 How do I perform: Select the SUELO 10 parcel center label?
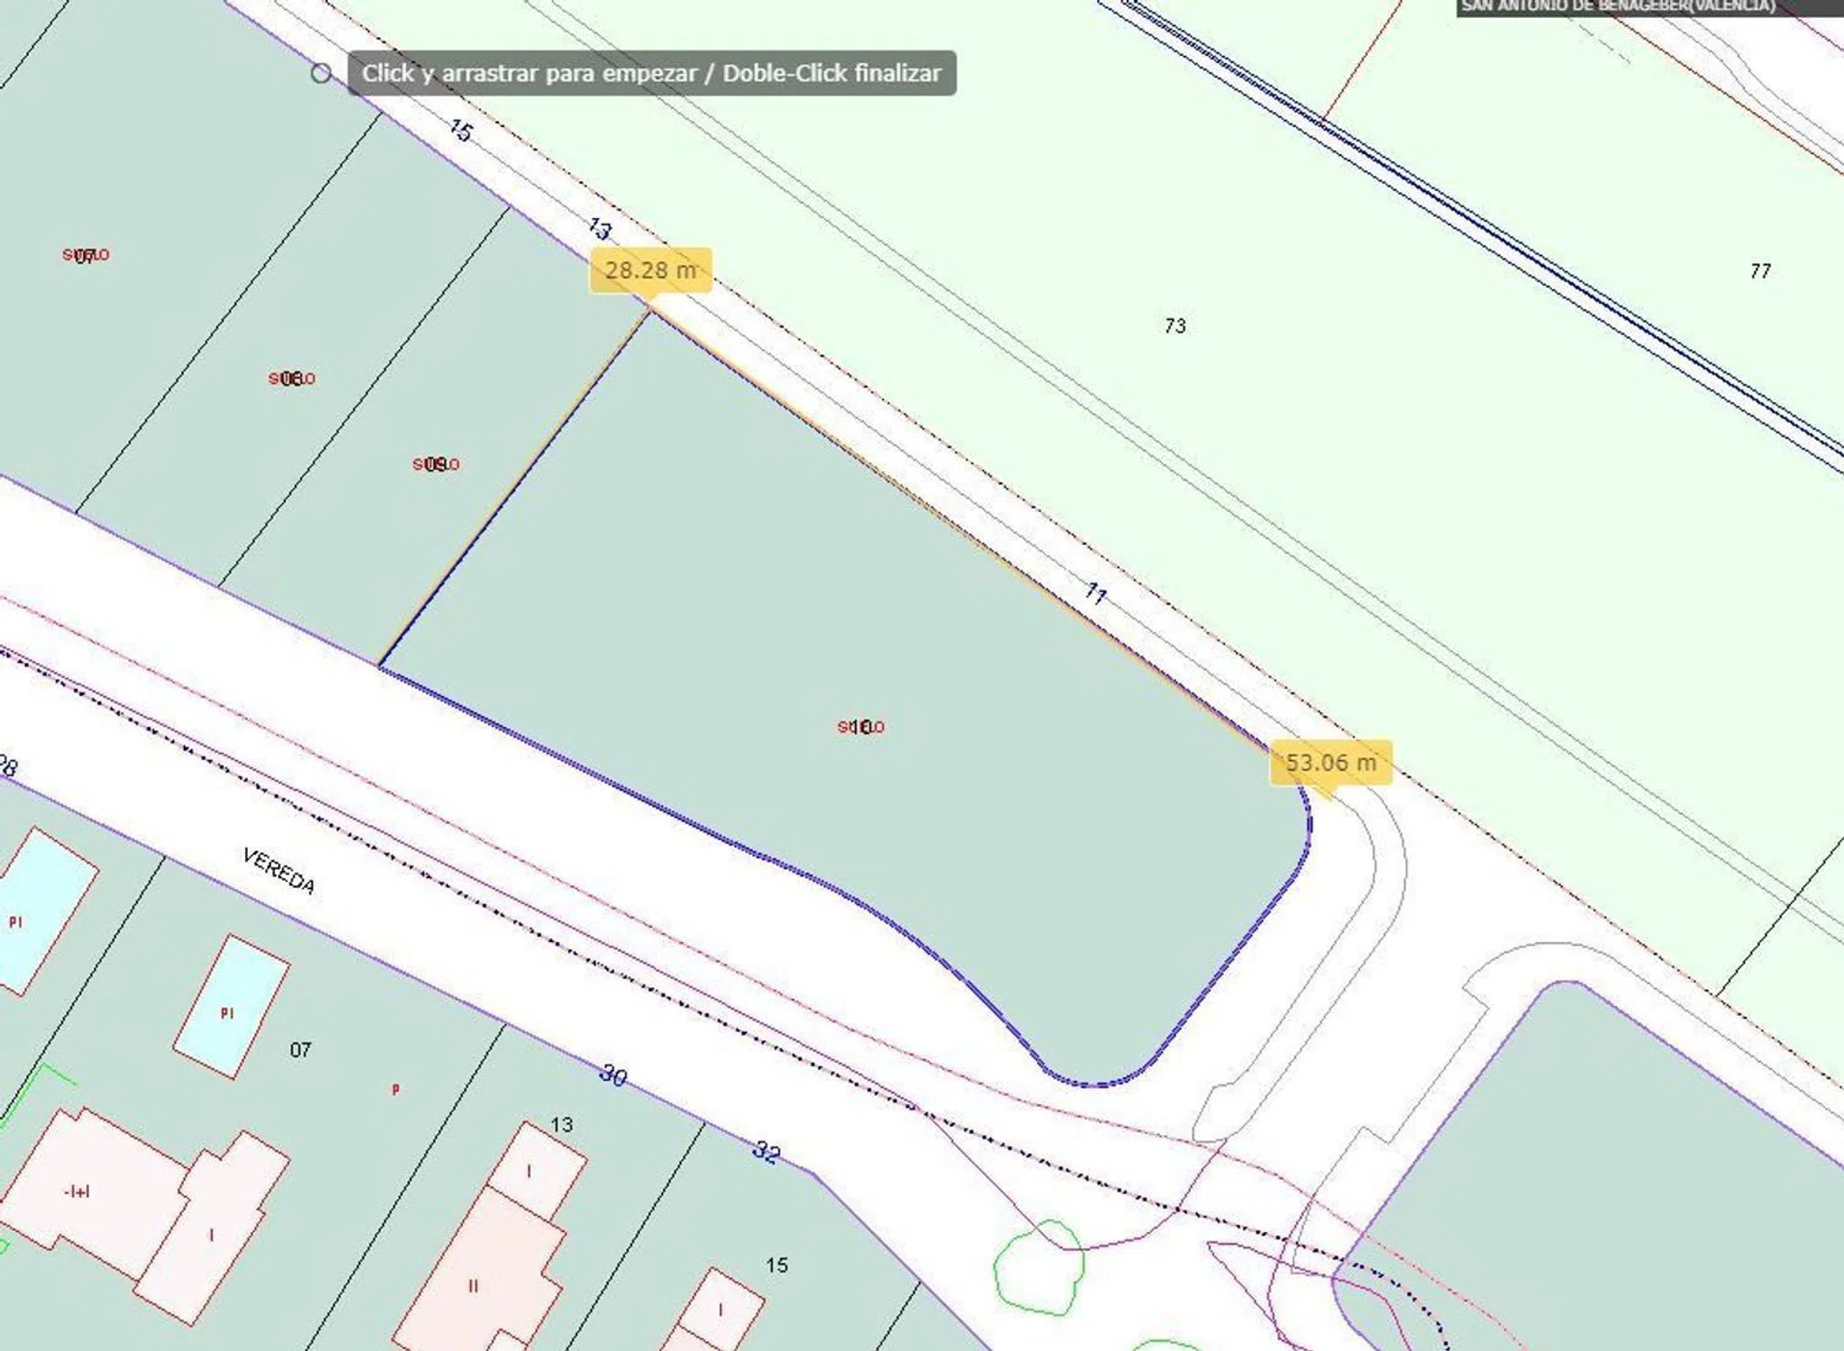click(x=861, y=726)
